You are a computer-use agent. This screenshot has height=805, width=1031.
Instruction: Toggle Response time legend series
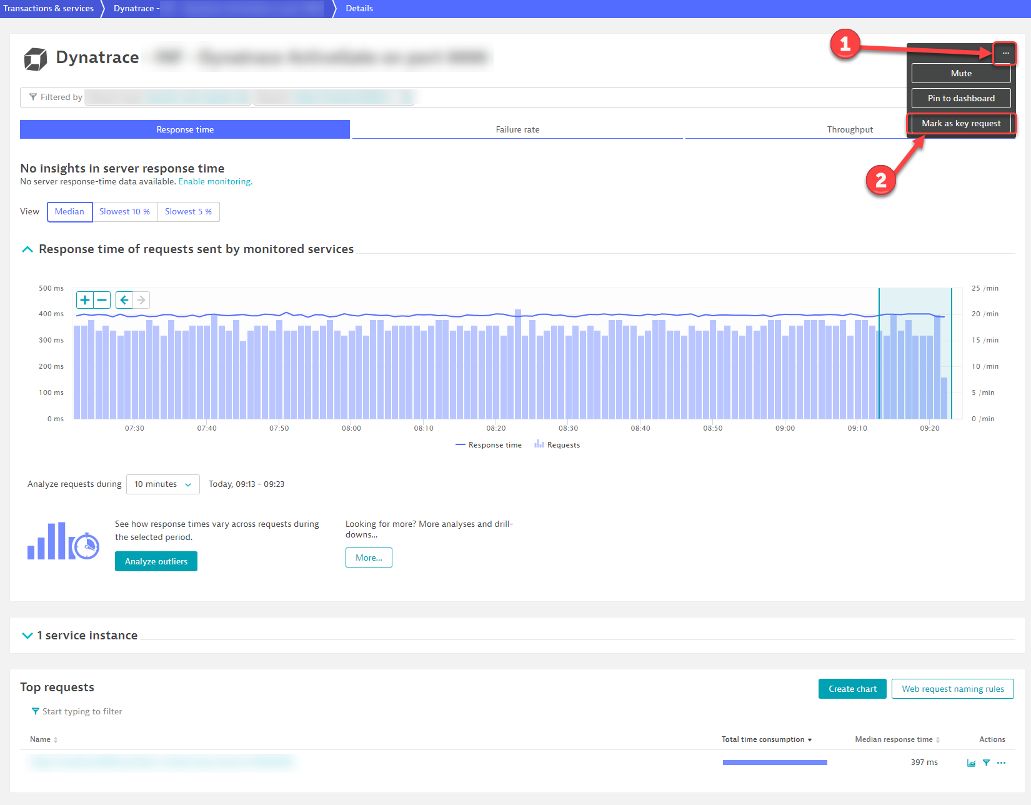489,445
